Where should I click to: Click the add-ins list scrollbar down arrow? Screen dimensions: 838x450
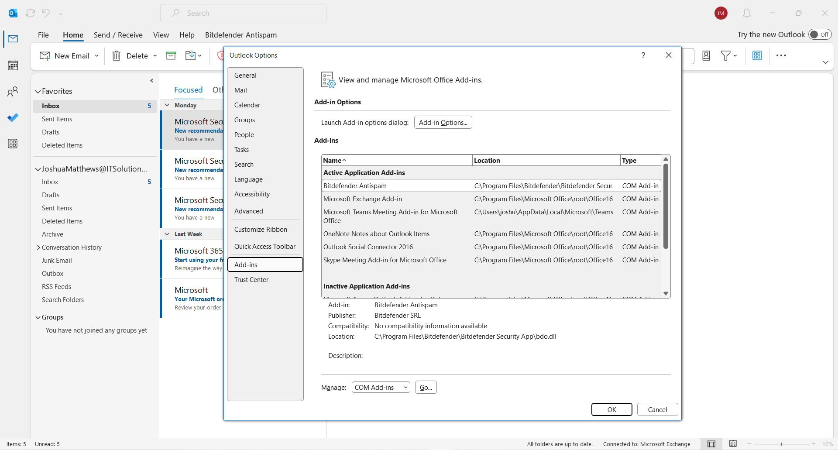(x=666, y=293)
